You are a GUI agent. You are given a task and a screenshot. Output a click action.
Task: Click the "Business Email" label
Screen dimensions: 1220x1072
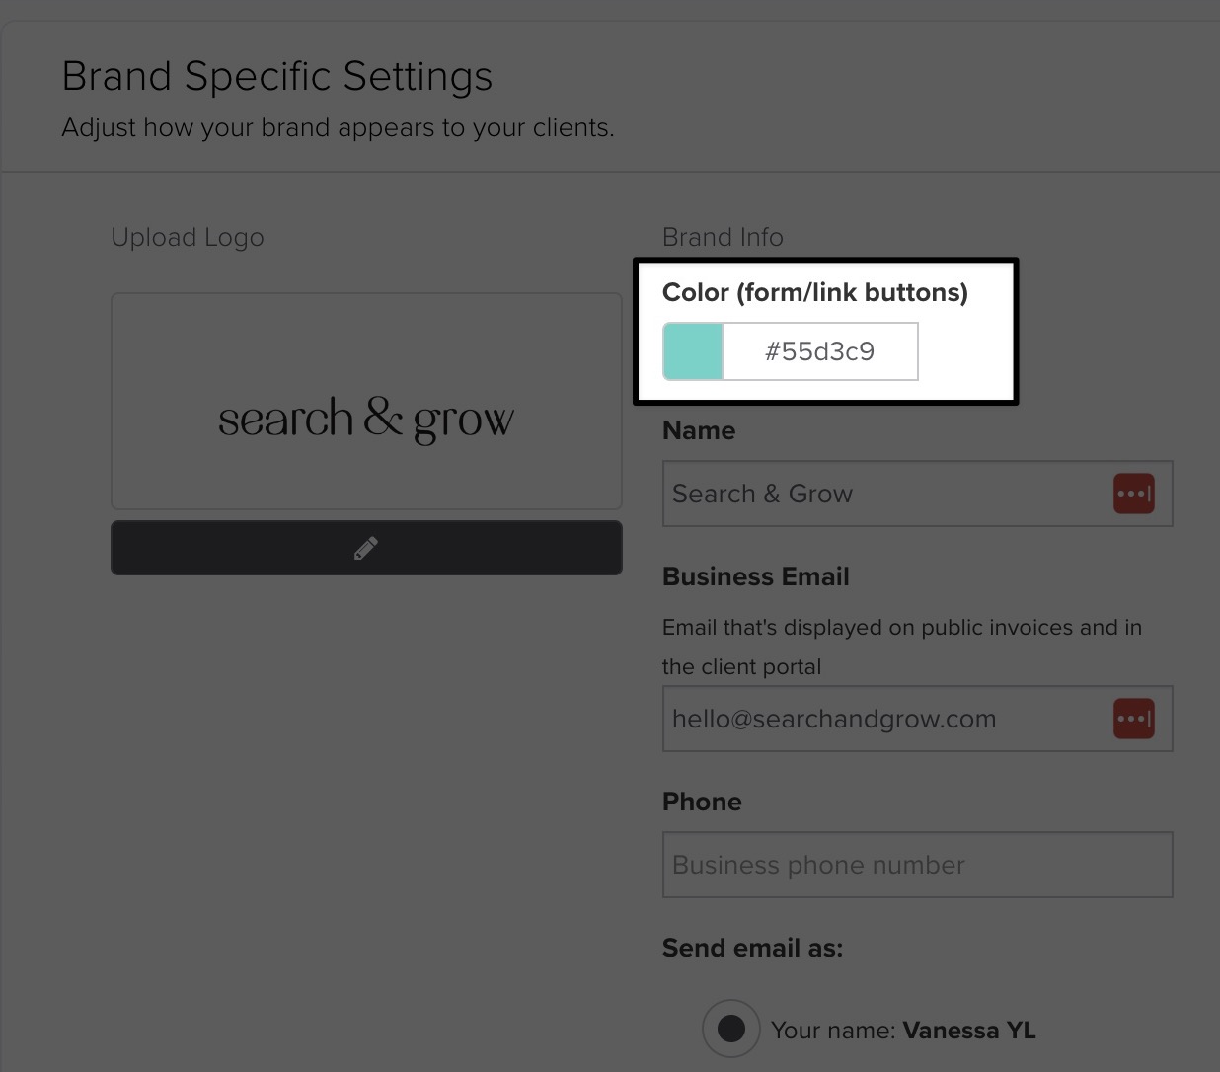click(x=756, y=576)
